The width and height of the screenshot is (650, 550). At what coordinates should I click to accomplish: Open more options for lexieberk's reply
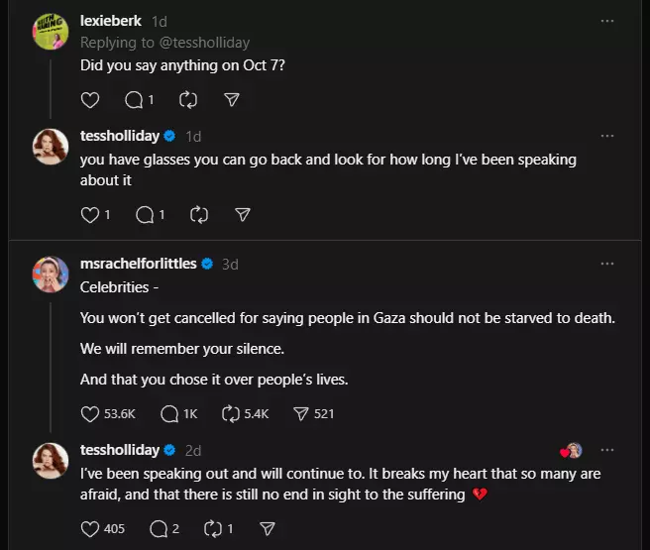[x=606, y=21]
